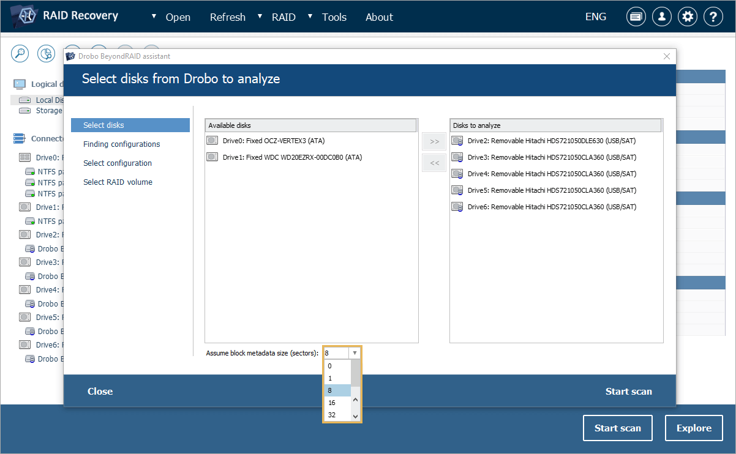736x454 pixels.
Task: Go to Select RAID volume step
Action: (x=118, y=182)
